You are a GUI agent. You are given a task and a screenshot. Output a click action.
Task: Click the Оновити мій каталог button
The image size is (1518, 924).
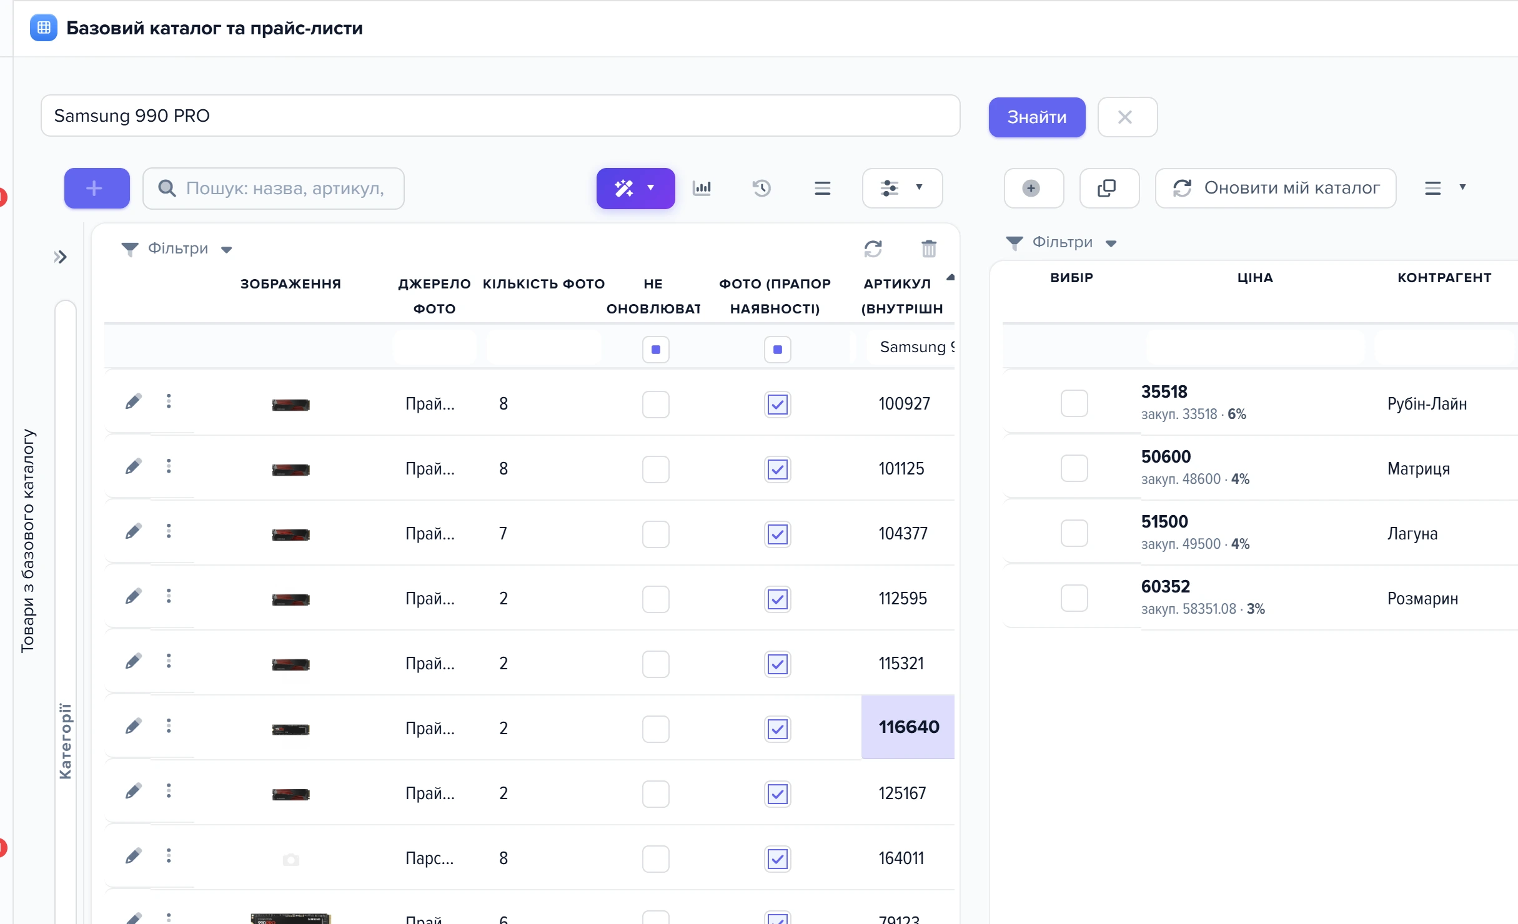1275,188
